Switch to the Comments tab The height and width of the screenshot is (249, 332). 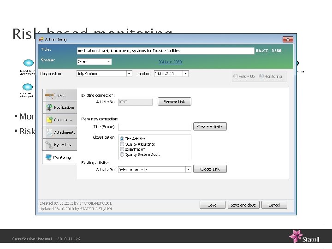[59, 120]
